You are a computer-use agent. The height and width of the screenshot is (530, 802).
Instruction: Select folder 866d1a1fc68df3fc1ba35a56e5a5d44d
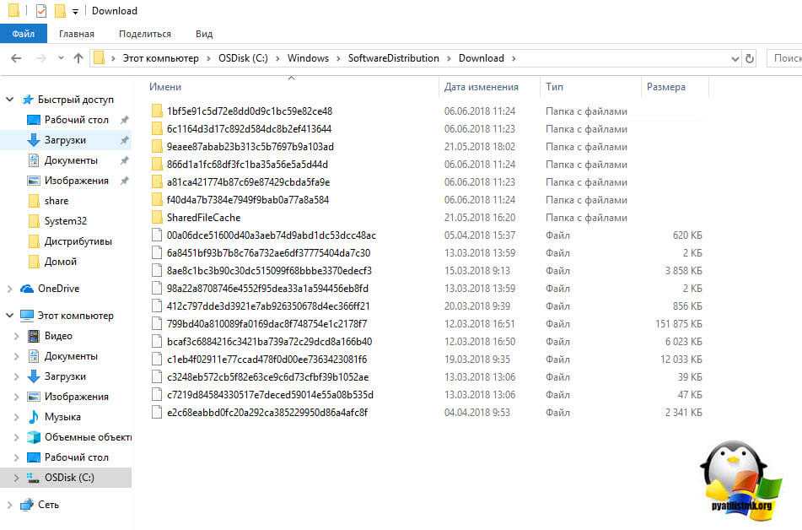tap(247, 165)
